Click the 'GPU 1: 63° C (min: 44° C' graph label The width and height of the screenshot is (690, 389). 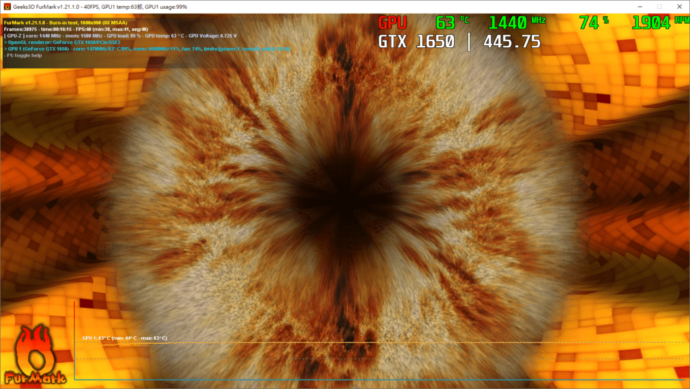tap(125, 338)
